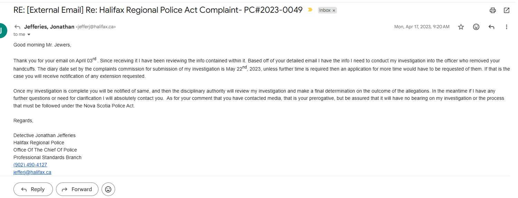The height and width of the screenshot is (198, 518).
Task: Toggle the yellow importance marker
Action: pyautogui.click(x=310, y=10)
